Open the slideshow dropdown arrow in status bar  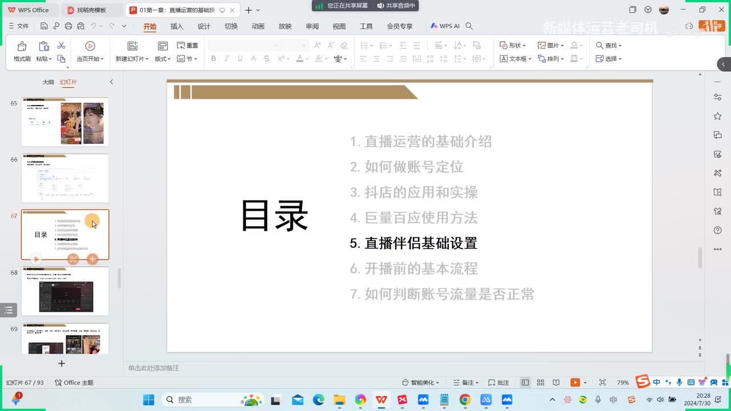point(587,382)
